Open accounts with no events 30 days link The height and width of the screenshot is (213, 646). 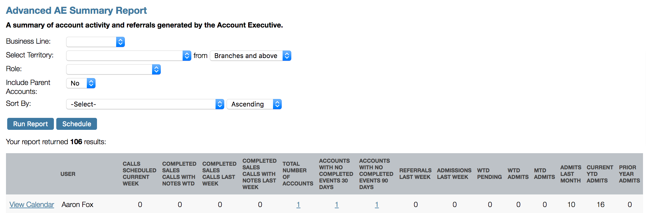pyautogui.click(x=337, y=205)
